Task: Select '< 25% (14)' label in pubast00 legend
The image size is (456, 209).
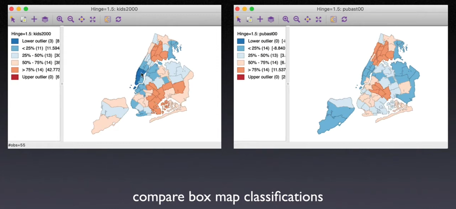Action: pos(259,48)
